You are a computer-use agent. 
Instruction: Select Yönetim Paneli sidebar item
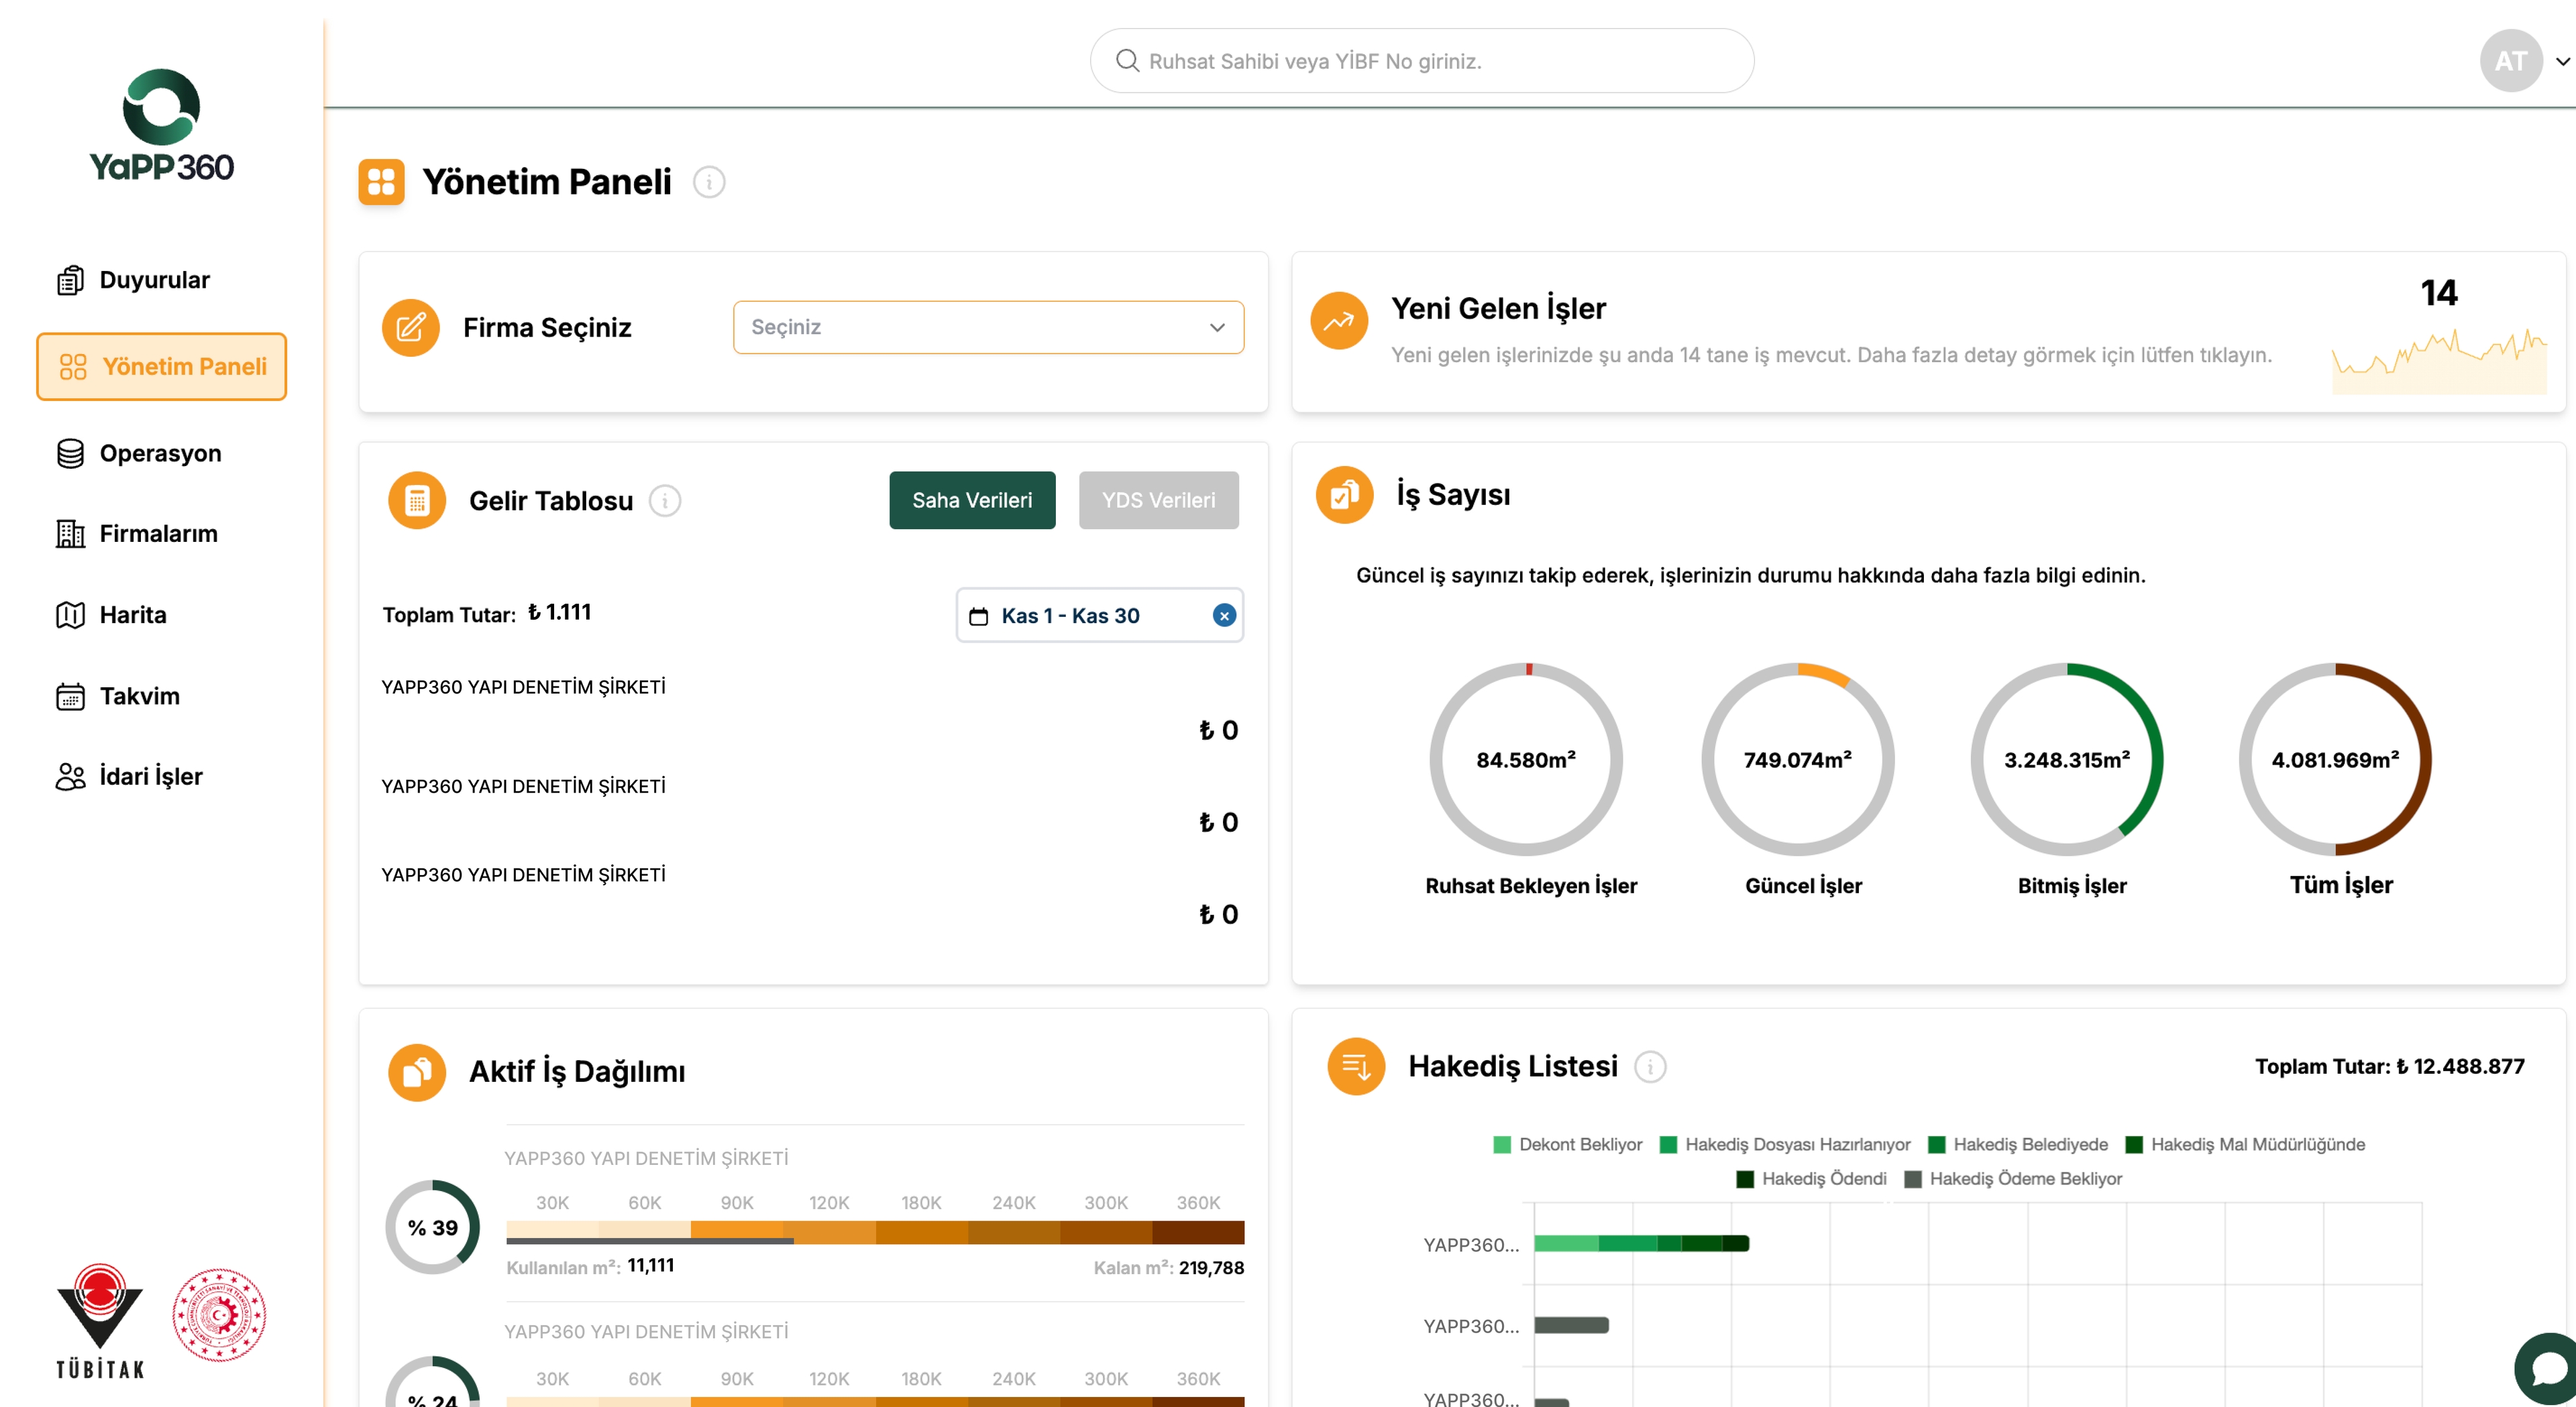162,367
